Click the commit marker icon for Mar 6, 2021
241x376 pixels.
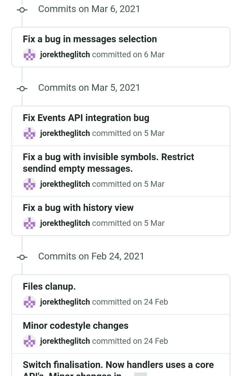click(x=22, y=10)
